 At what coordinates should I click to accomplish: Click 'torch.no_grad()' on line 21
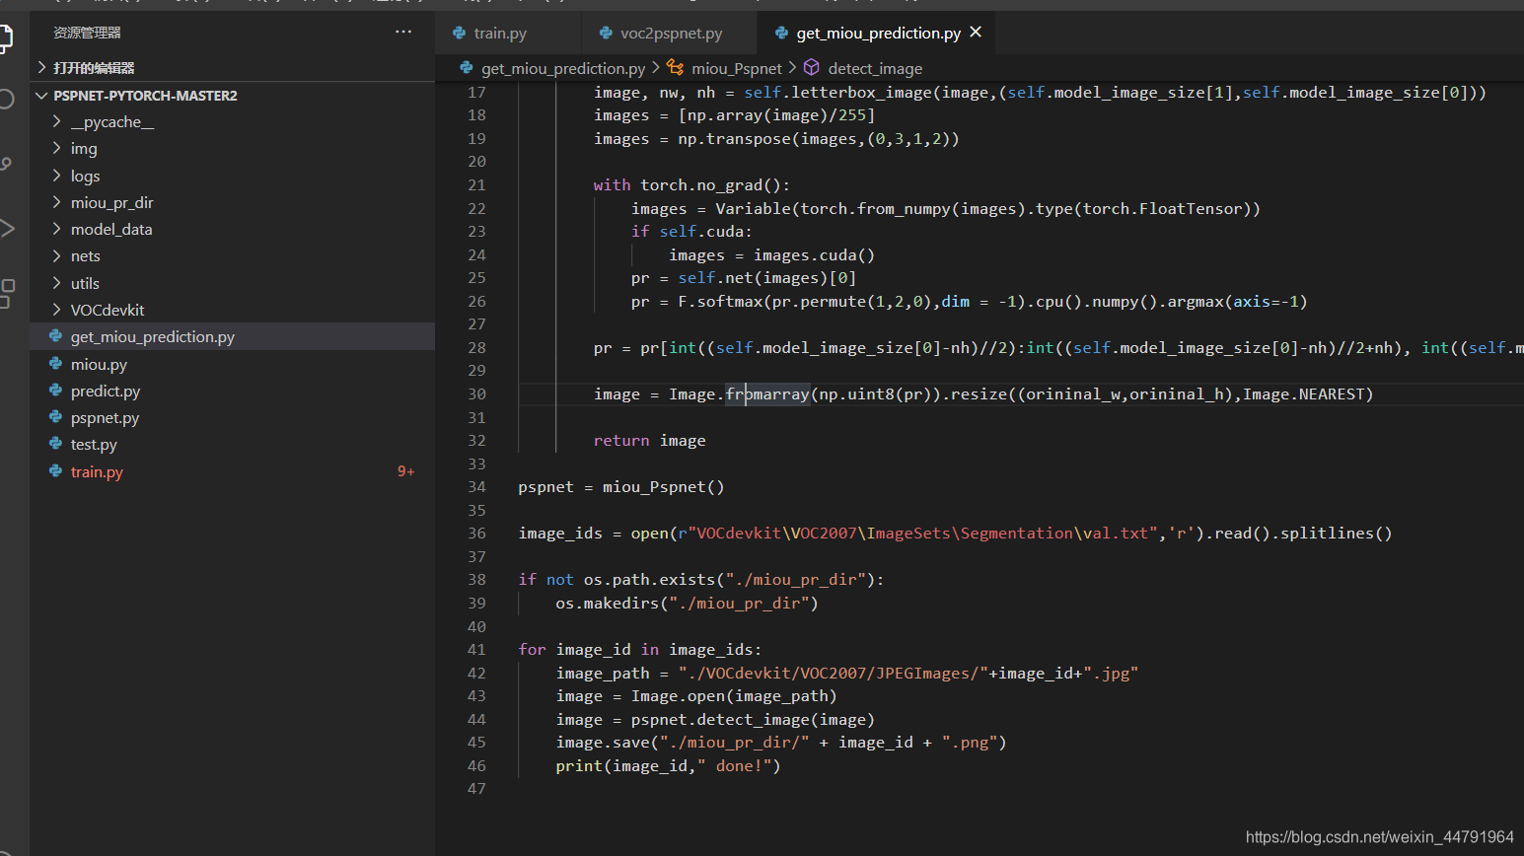(711, 184)
